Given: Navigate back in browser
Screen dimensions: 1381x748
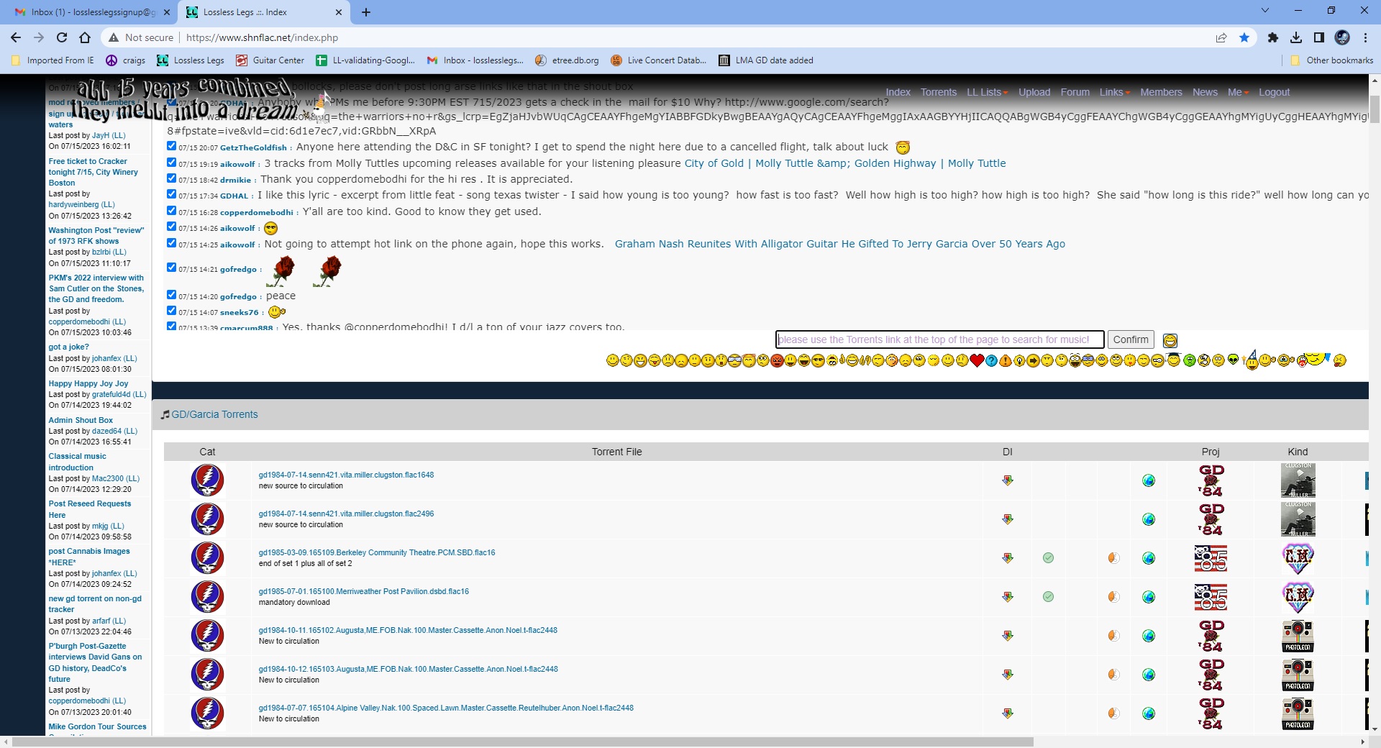Looking at the screenshot, I should pos(16,37).
